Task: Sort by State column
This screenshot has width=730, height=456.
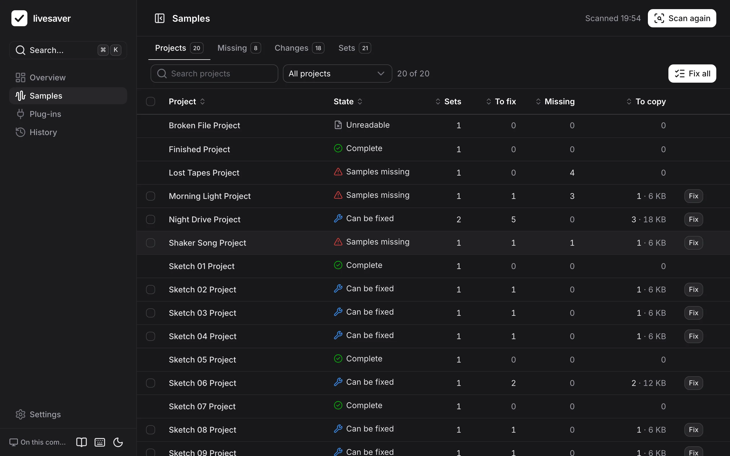Action: [348, 102]
